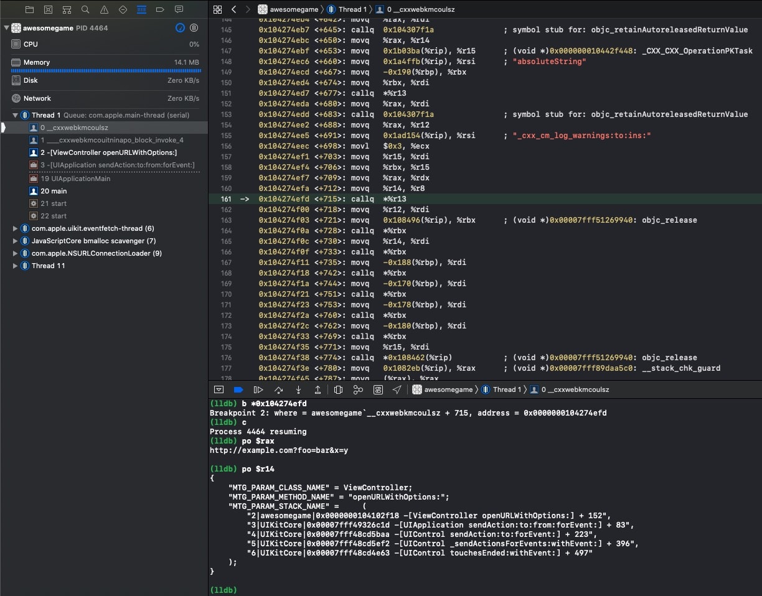Step out of the current function

coord(317,389)
